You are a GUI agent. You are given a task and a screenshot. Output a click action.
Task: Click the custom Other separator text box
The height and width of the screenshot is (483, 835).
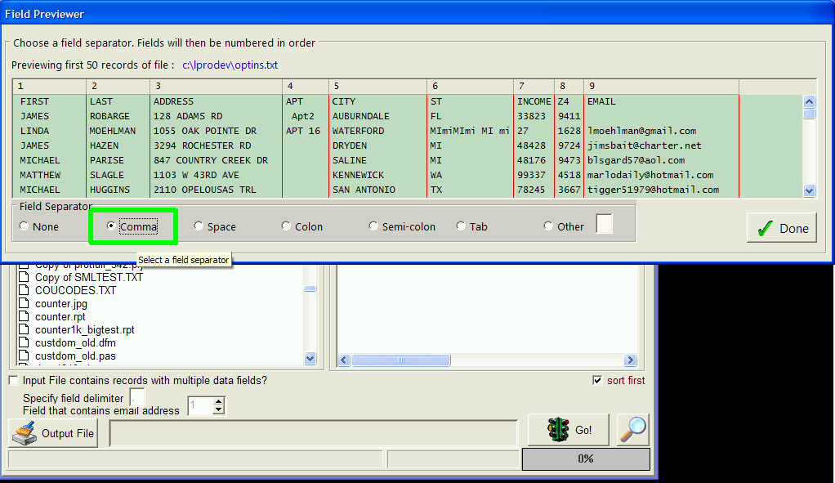pyautogui.click(x=605, y=224)
